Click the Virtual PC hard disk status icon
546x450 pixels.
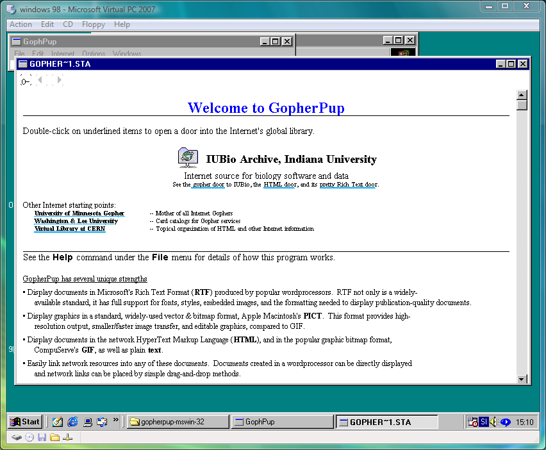tap(16, 438)
